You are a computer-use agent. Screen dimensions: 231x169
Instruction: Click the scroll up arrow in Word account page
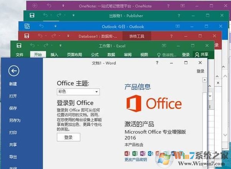click(204, 80)
